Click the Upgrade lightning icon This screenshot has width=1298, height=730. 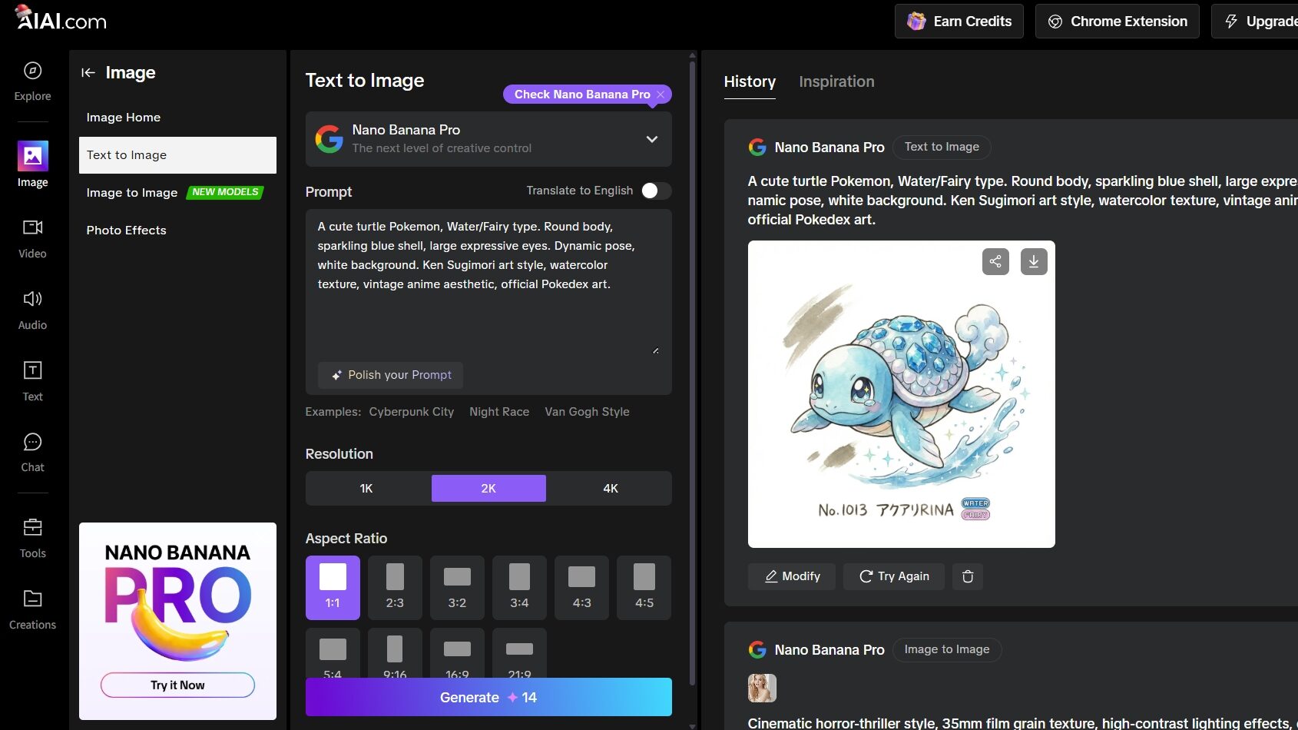[1231, 22]
